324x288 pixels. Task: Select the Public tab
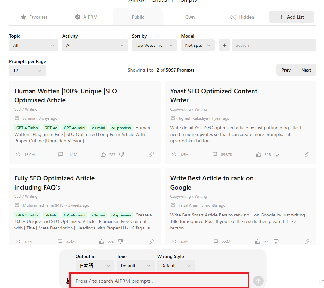pyautogui.click(x=138, y=17)
